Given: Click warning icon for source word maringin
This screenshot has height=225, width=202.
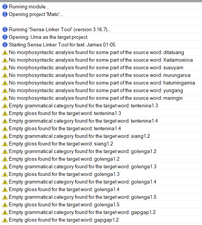Looking at the screenshot, I should click(5, 98).
